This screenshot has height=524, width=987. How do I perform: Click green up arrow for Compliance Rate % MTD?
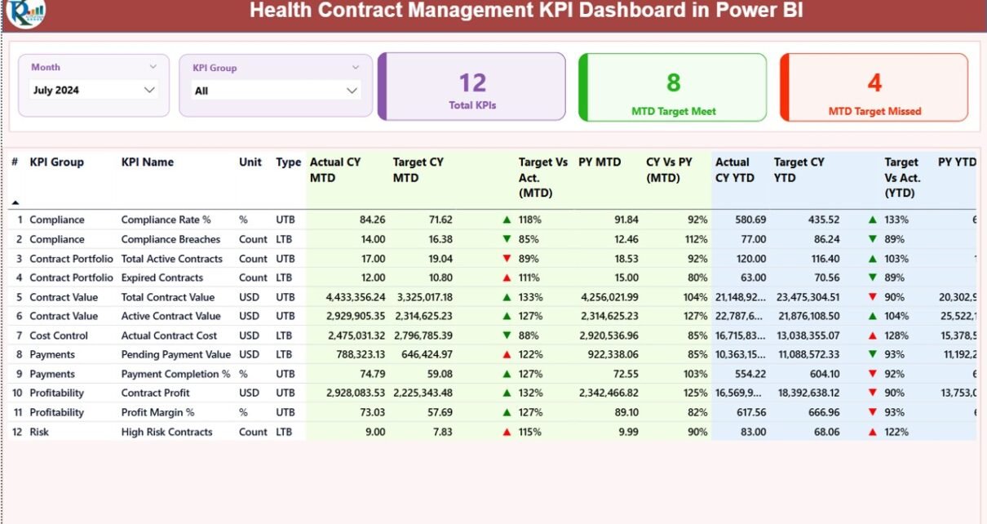click(507, 220)
